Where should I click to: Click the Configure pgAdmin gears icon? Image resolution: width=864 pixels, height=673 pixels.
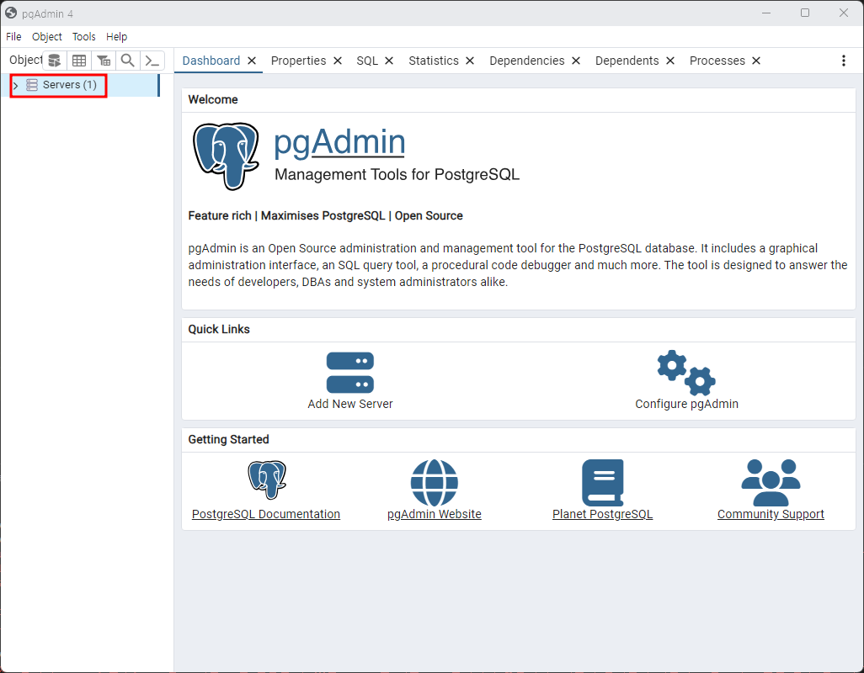[x=686, y=373]
